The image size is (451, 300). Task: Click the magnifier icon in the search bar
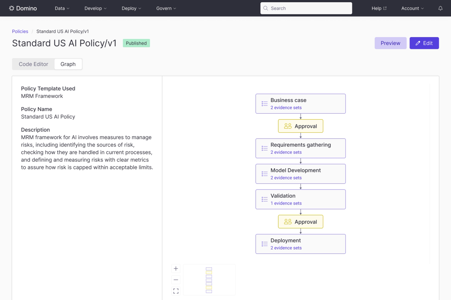click(x=265, y=8)
